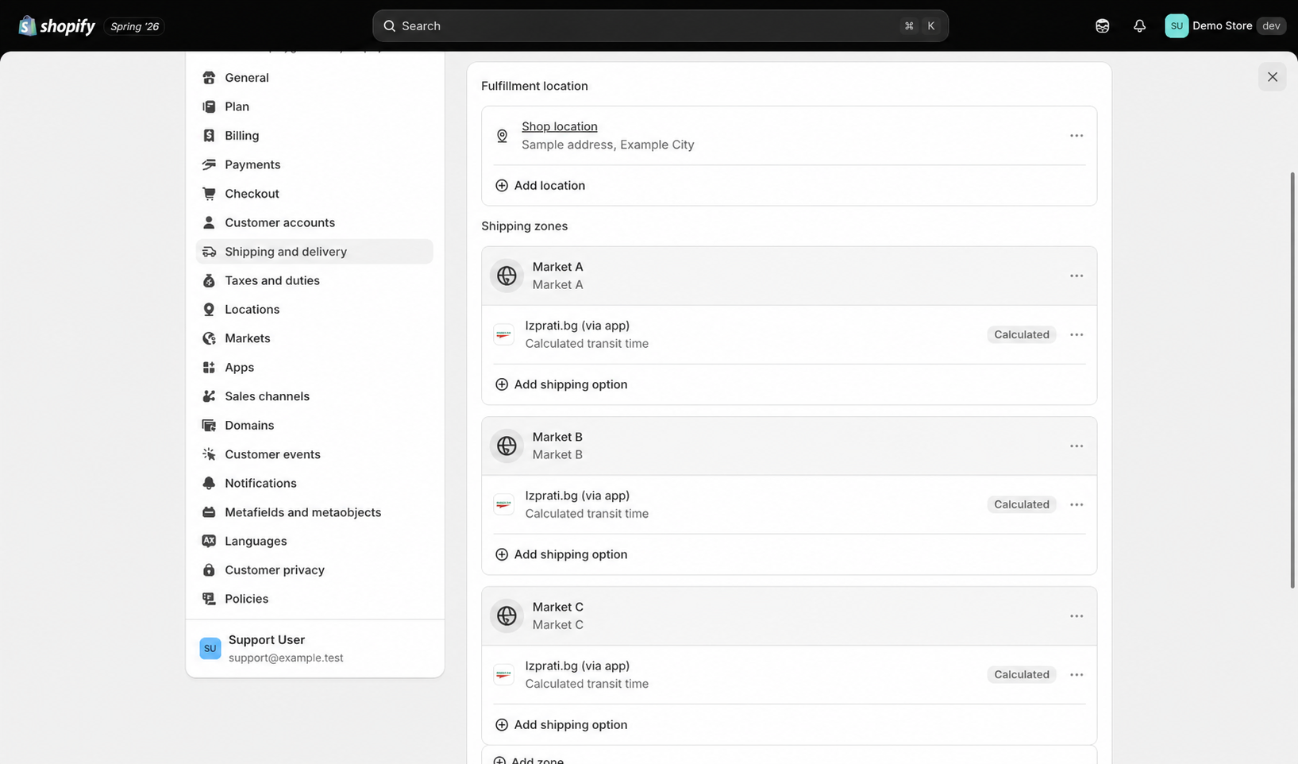1298x764 pixels.
Task: Open the Market B zone more actions menu
Action: click(1077, 446)
